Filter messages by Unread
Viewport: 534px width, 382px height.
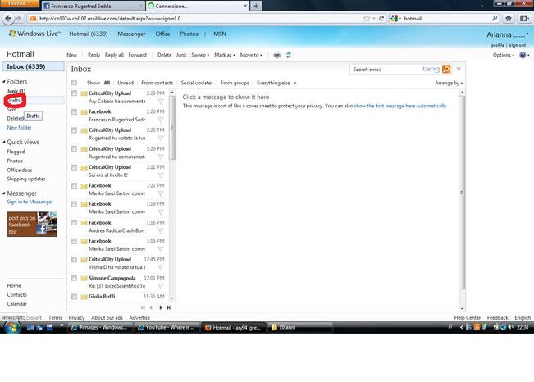coord(126,83)
